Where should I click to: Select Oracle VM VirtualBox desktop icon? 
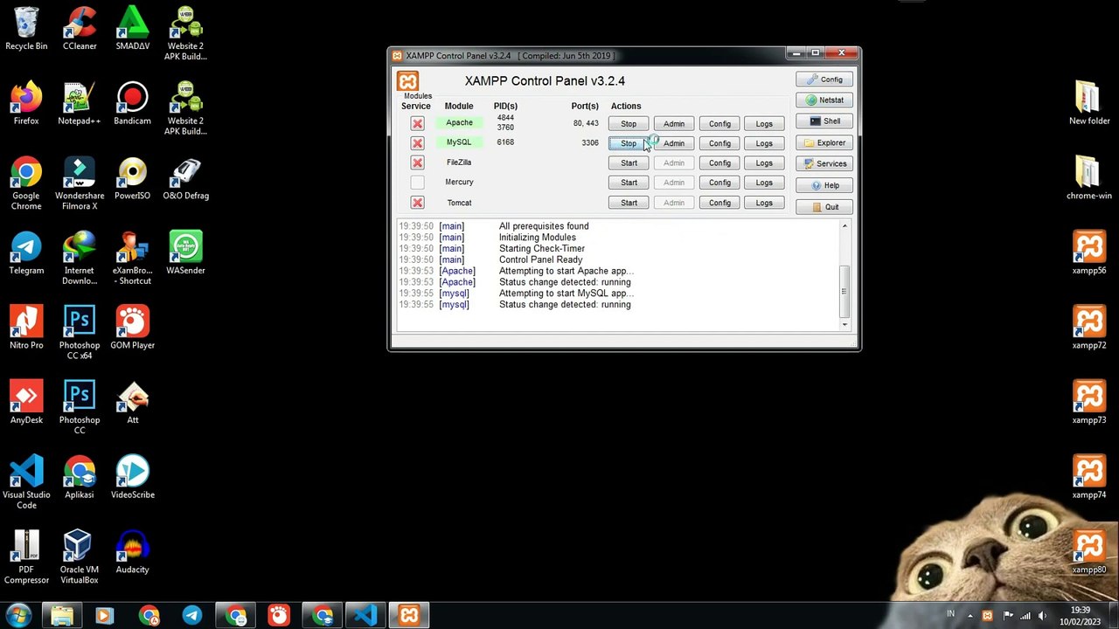(x=80, y=557)
